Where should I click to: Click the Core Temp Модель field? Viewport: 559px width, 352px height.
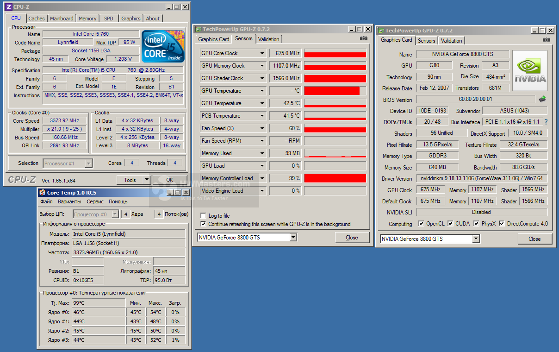point(129,234)
